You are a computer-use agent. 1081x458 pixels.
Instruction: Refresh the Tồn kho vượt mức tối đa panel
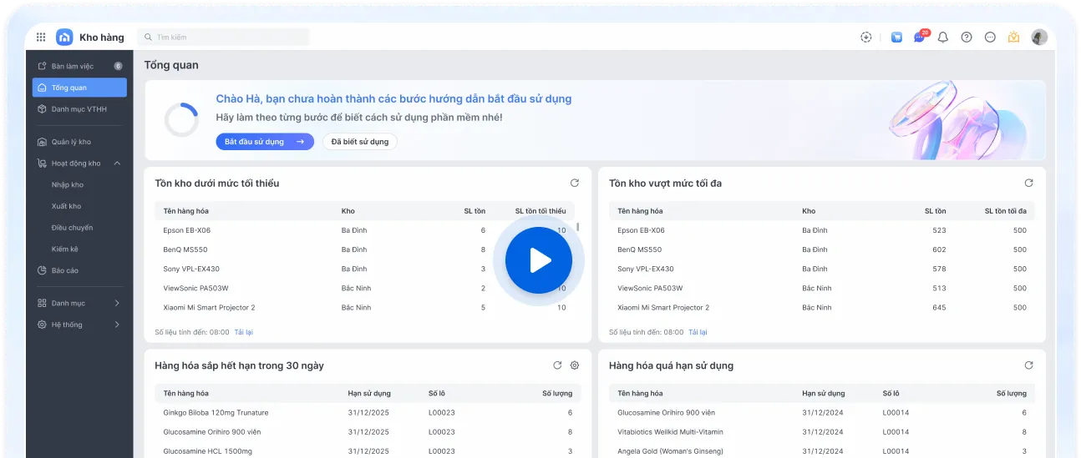click(1028, 183)
